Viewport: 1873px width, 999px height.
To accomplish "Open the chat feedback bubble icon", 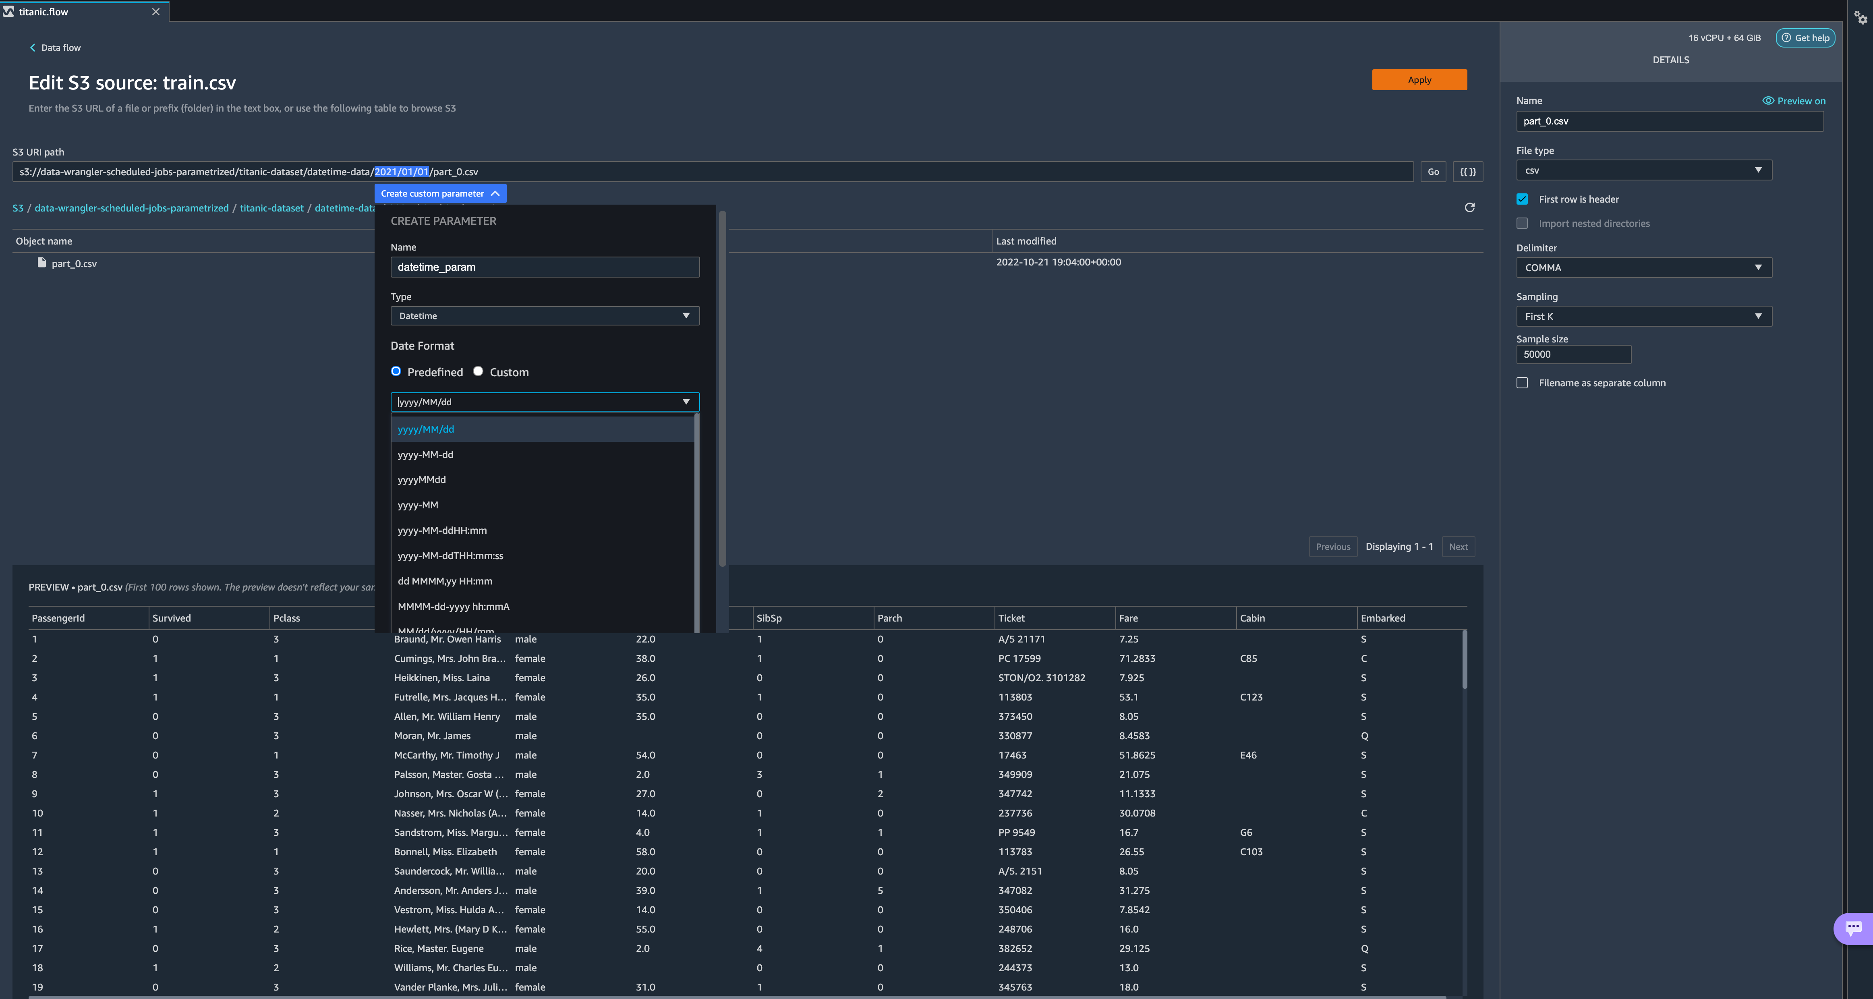I will [x=1852, y=928].
